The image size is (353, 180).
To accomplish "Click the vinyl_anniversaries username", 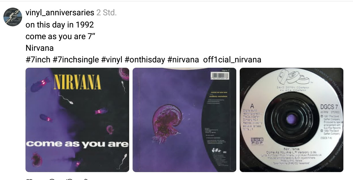I will click(60, 13).
